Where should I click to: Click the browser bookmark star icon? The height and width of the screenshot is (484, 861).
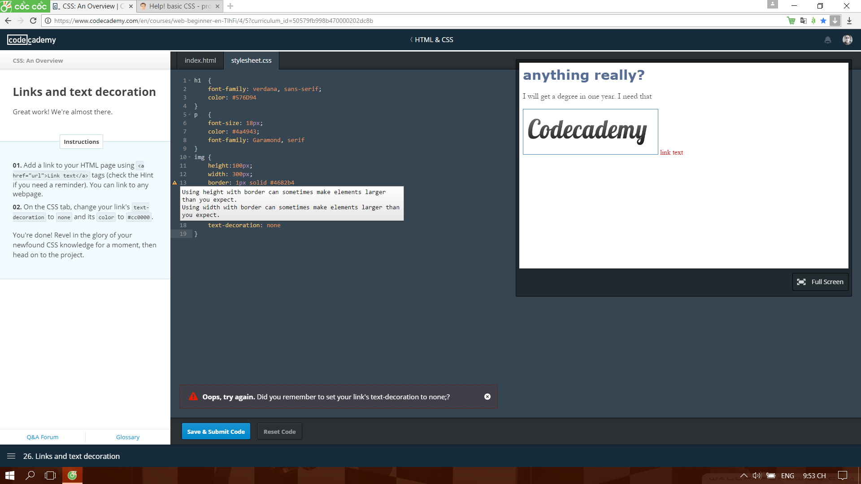pyautogui.click(x=823, y=21)
